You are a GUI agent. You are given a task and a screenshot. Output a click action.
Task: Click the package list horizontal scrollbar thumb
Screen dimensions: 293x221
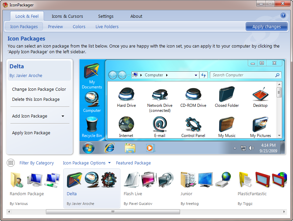point(113,212)
